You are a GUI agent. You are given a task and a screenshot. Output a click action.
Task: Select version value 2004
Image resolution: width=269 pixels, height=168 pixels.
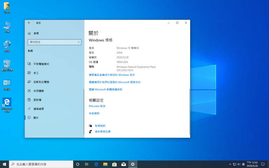[119, 52]
